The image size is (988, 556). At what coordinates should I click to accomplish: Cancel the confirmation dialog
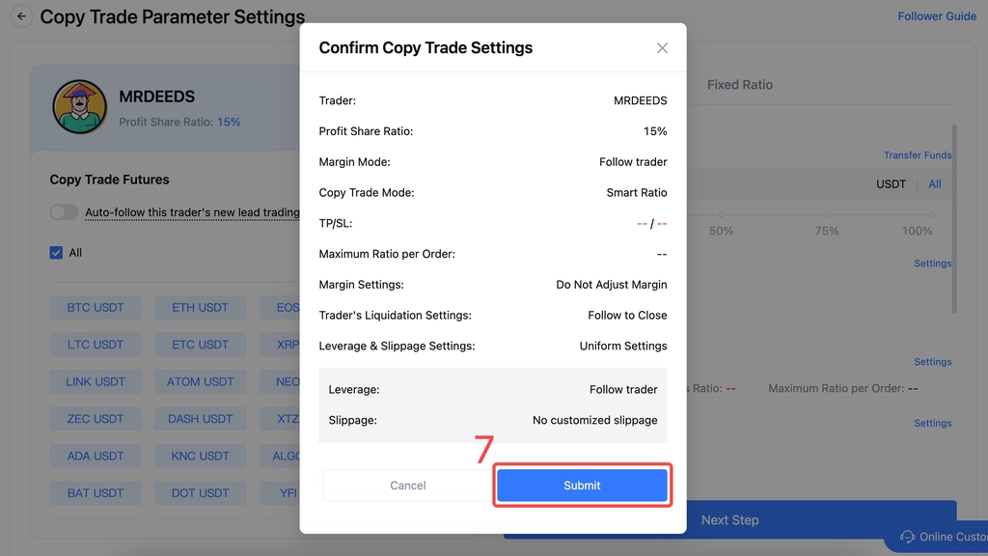click(408, 486)
